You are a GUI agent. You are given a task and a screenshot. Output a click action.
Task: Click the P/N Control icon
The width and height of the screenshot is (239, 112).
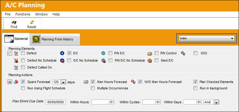[149, 53]
